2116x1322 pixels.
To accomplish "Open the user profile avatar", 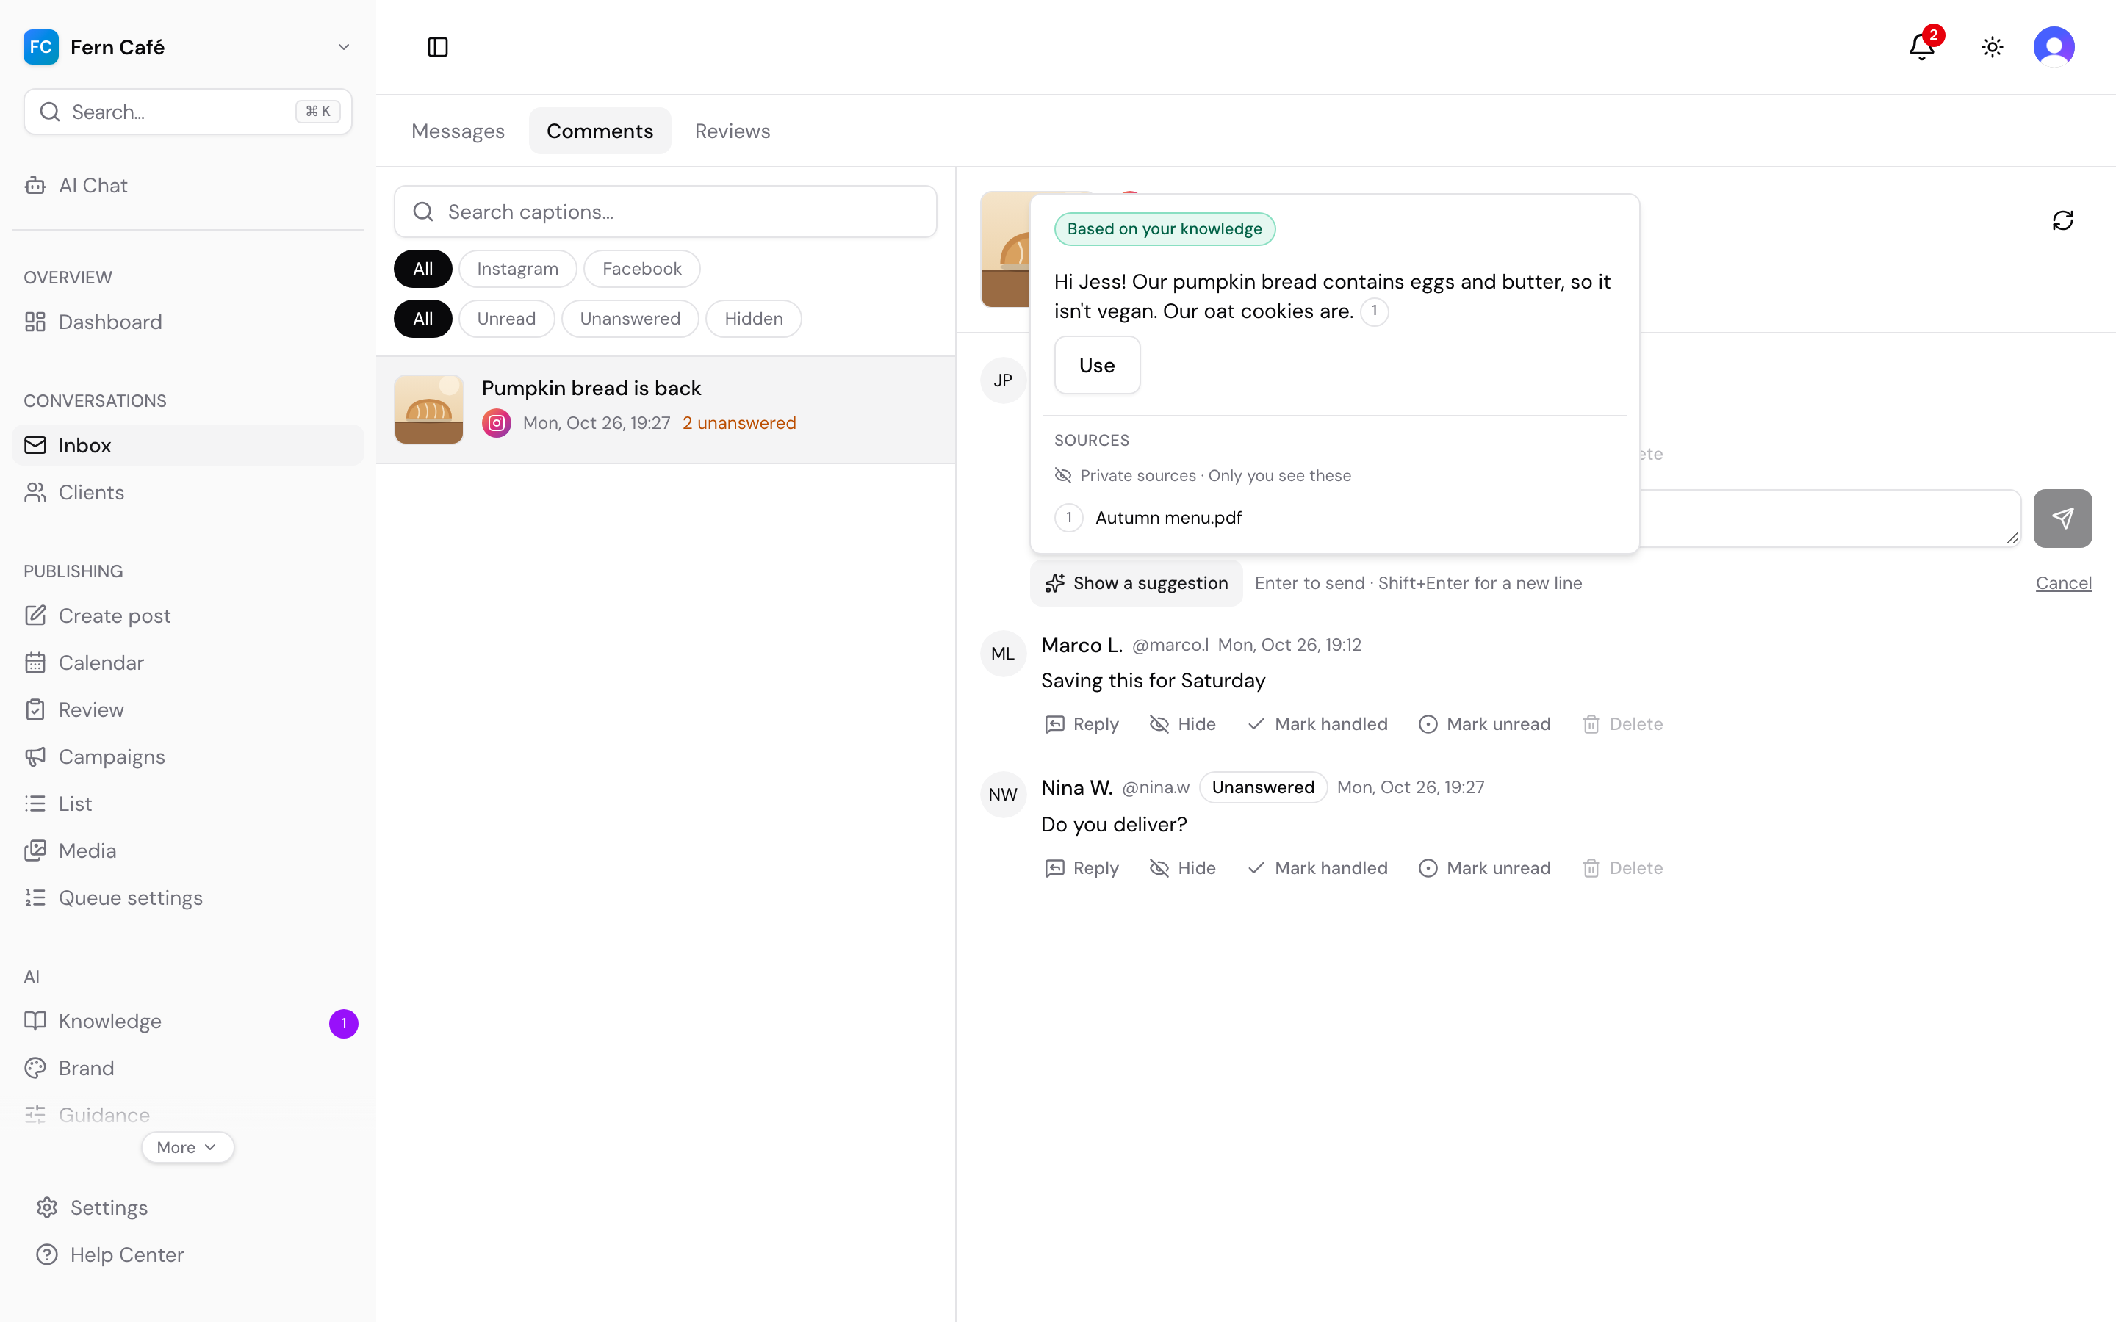I will (2053, 47).
